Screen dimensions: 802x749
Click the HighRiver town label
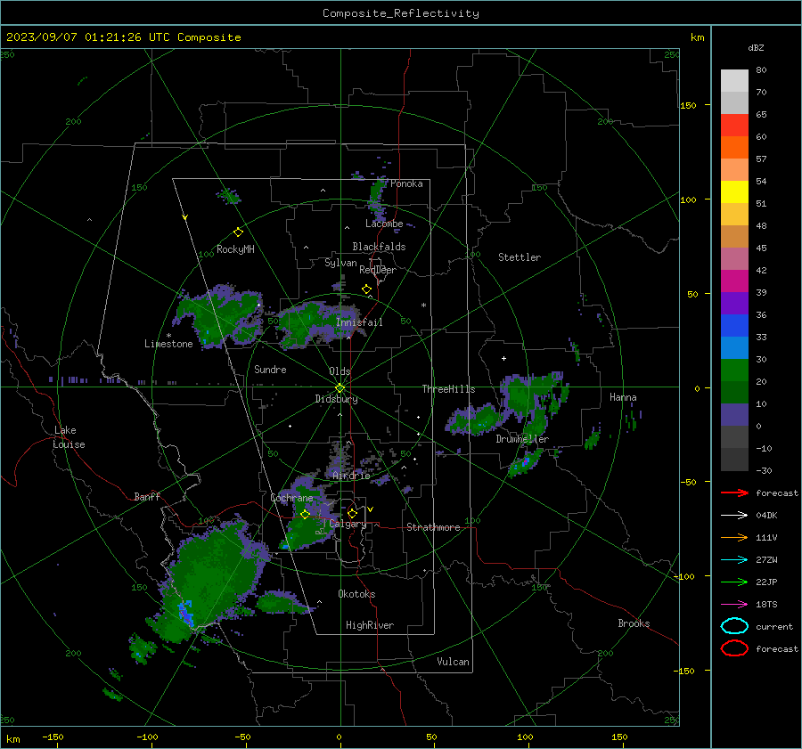click(x=370, y=625)
